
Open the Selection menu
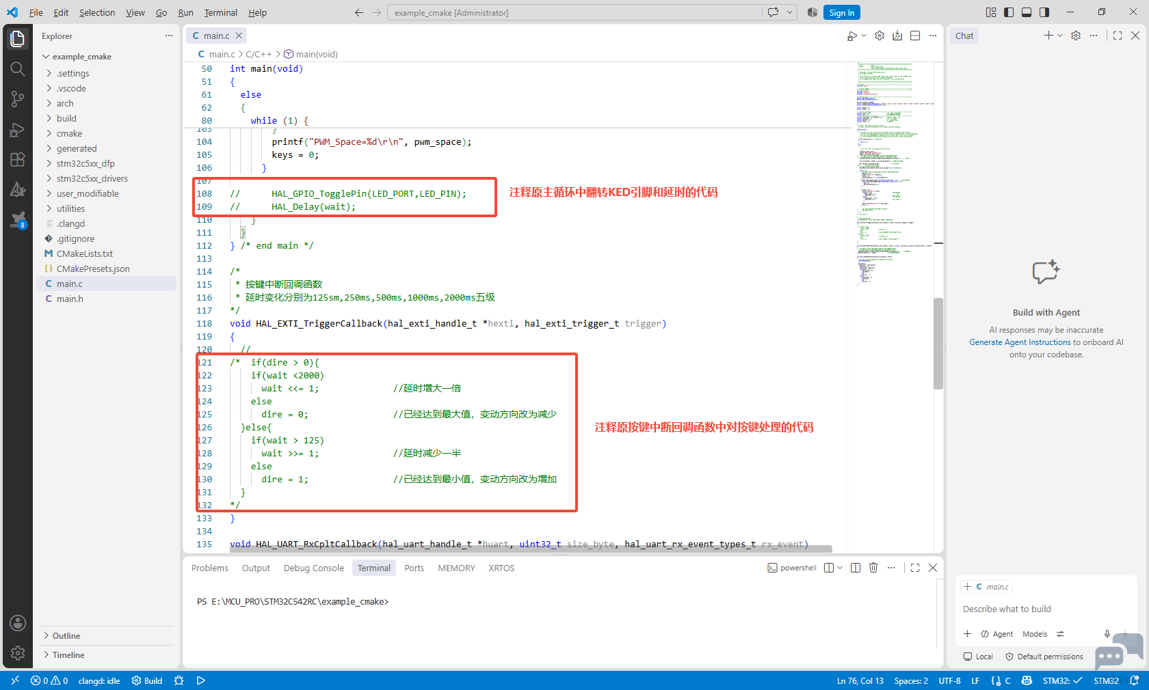[x=96, y=12]
